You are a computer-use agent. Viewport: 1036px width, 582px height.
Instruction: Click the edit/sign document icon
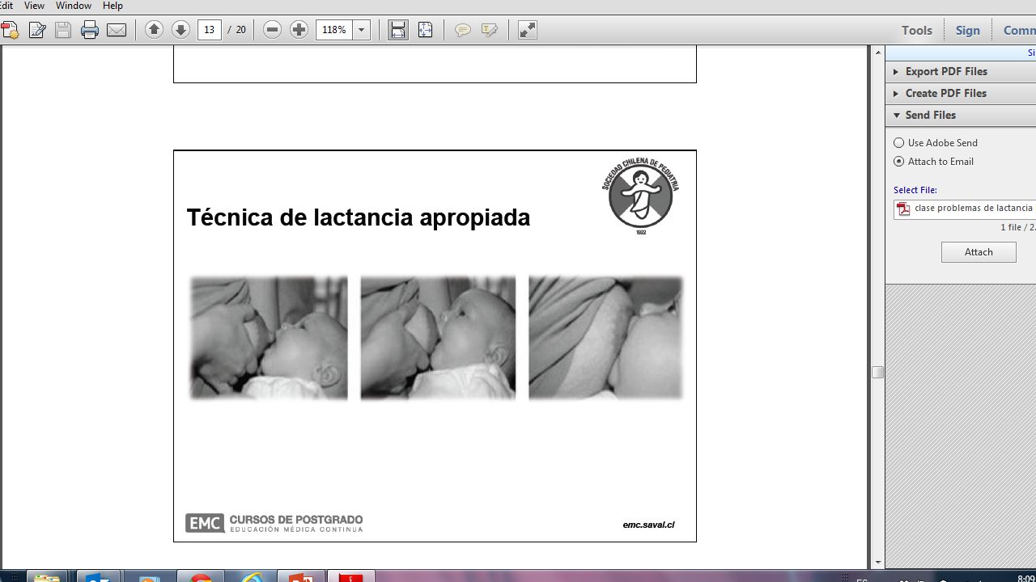[37, 30]
